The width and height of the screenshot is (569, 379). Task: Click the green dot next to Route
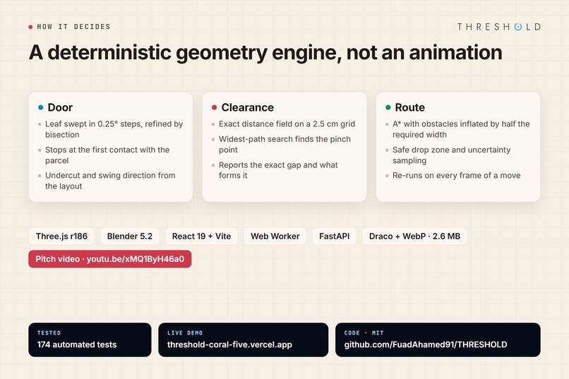coord(388,107)
